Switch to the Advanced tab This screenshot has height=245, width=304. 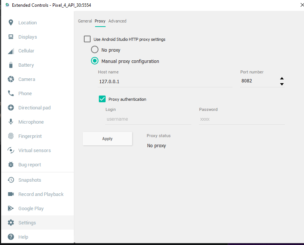(x=117, y=21)
